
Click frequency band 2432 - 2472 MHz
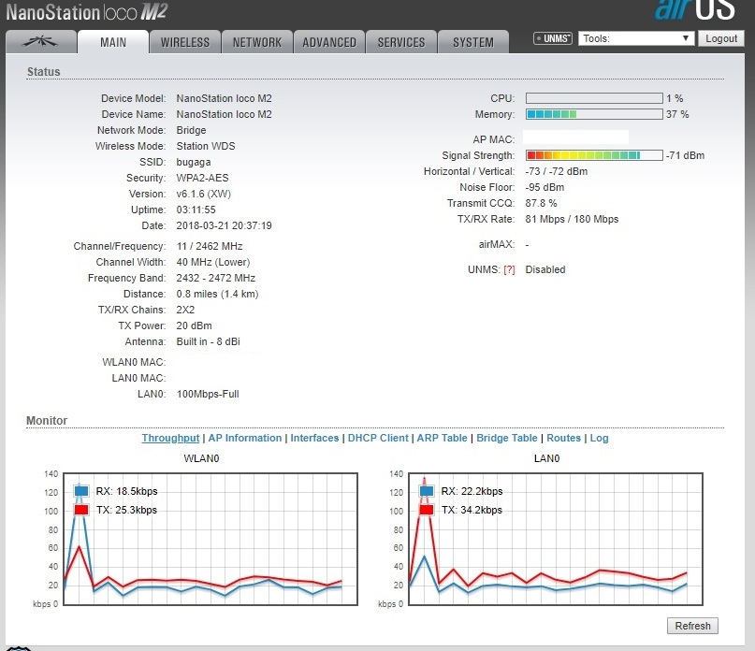pos(216,279)
